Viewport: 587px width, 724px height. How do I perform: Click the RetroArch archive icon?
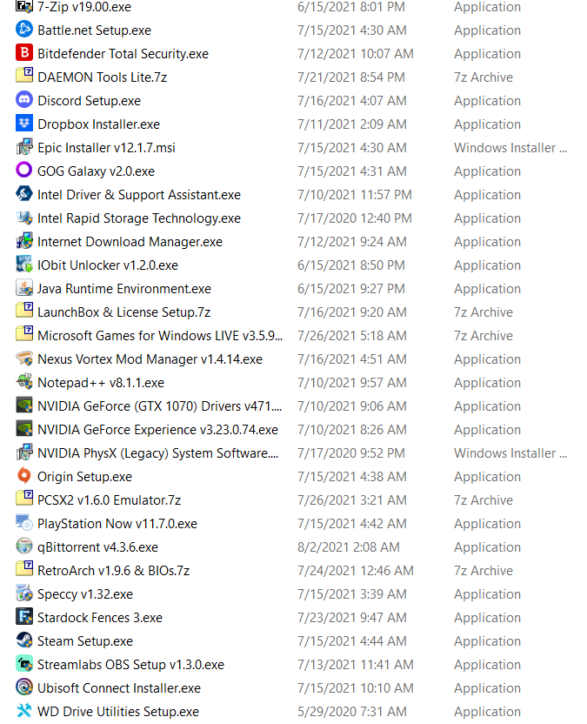pos(24,569)
